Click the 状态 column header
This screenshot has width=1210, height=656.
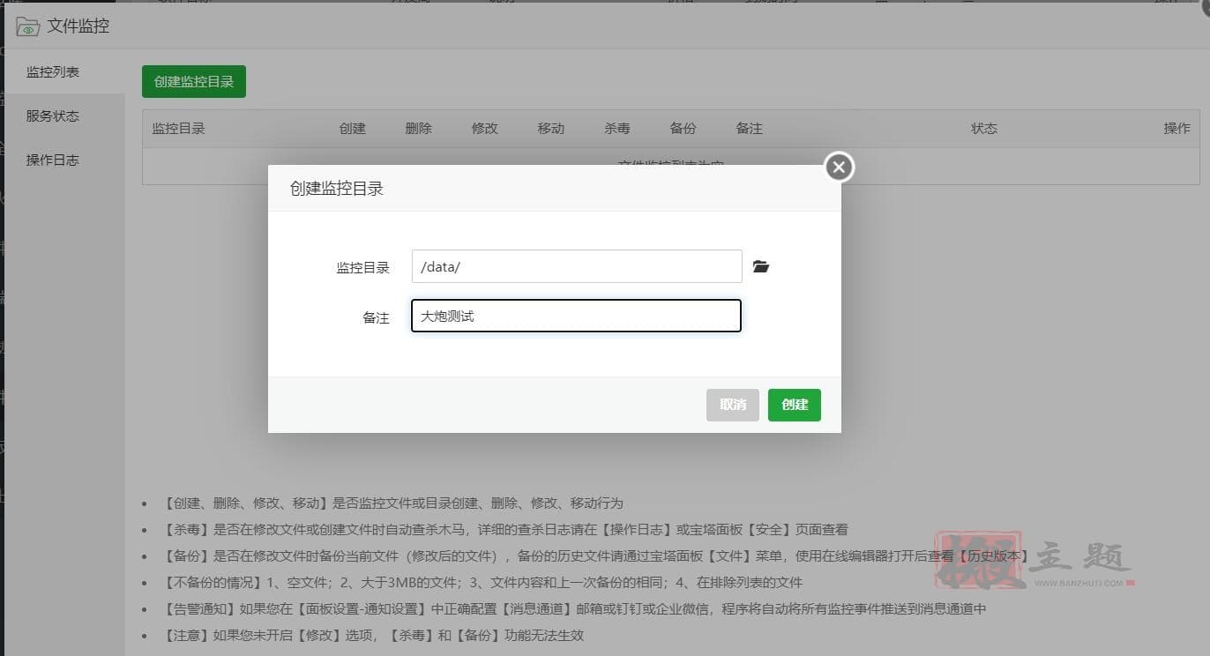984,128
